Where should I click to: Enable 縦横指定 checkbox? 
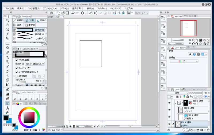click(x=17, y=76)
